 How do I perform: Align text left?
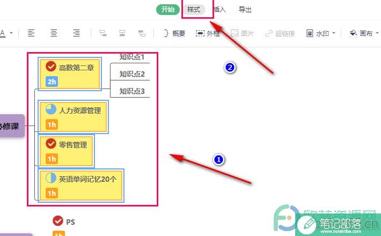coord(31,33)
